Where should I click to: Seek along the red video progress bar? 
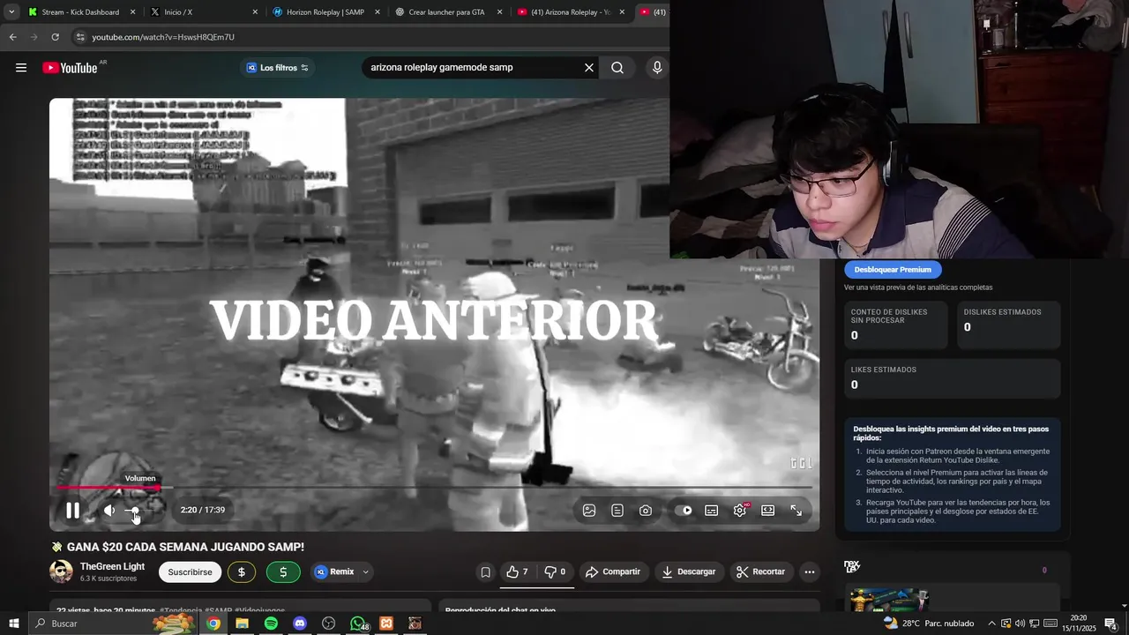[434, 487]
